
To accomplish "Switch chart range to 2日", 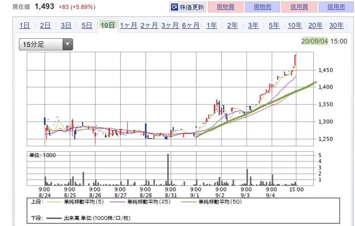I will tap(45, 25).
